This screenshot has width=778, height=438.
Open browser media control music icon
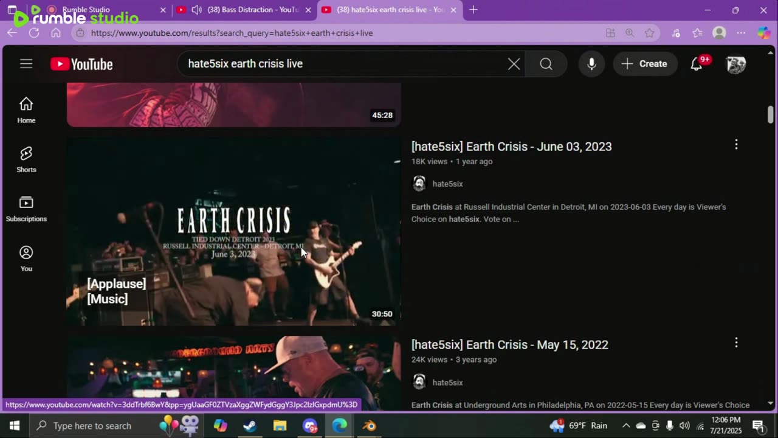(x=676, y=33)
